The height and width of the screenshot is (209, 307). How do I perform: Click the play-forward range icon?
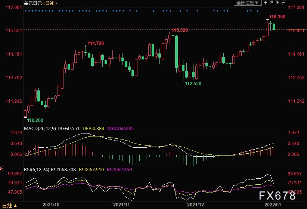pyautogui.click(x=277, y=3)
